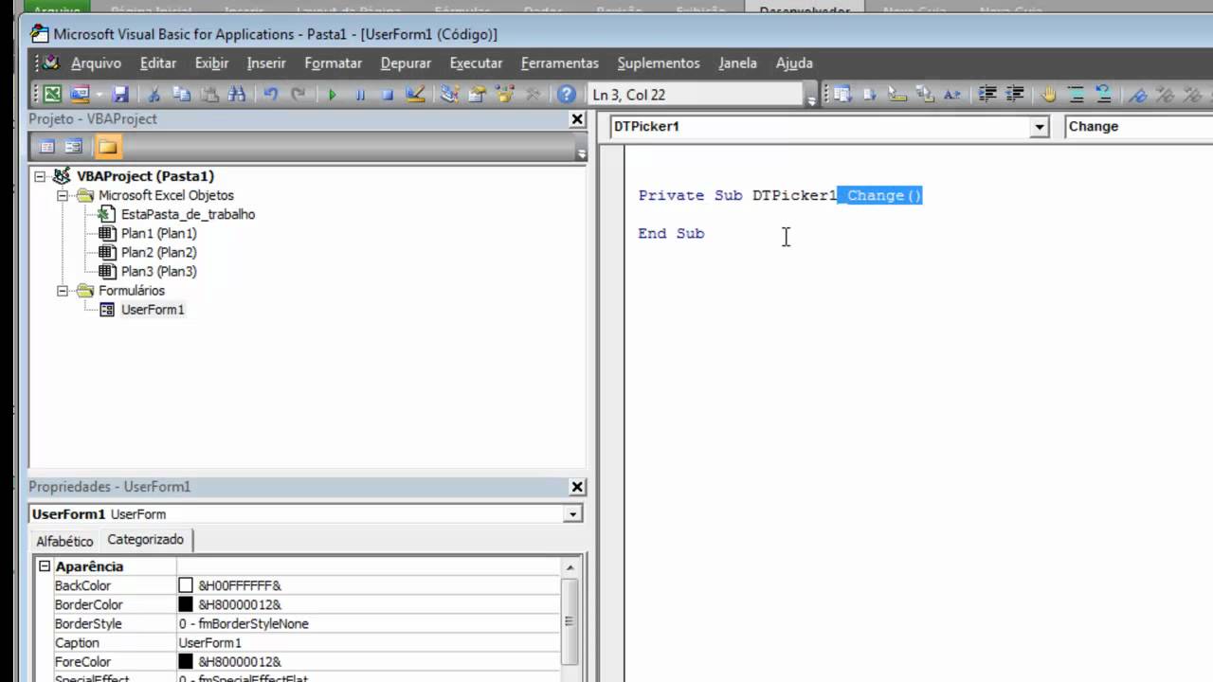Switch to the Alfabético properties tab
This screenshot has width=1213, height=682.
coord(65,541)
